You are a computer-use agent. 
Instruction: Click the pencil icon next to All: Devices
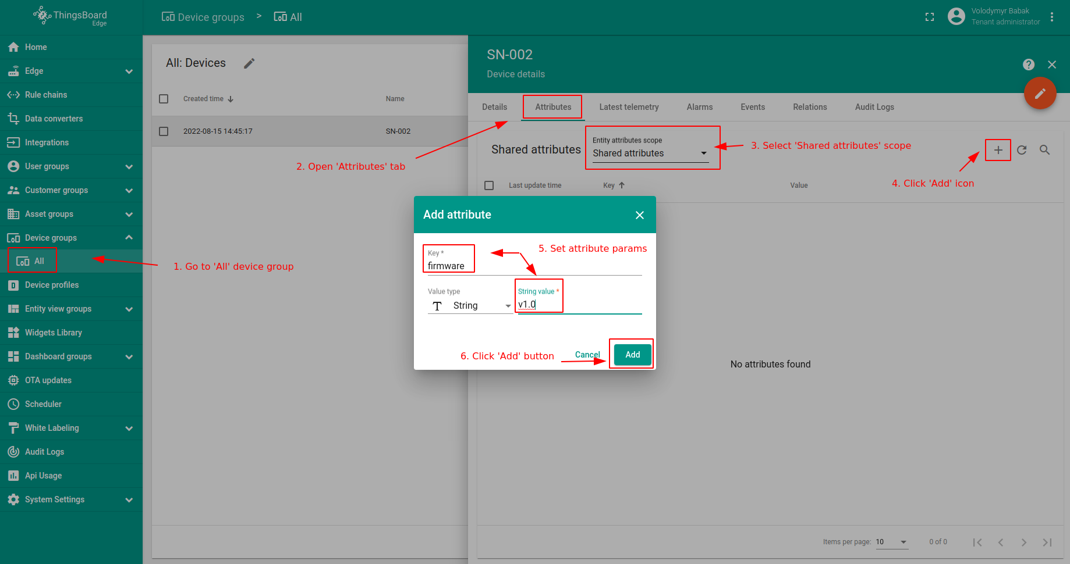249,63
